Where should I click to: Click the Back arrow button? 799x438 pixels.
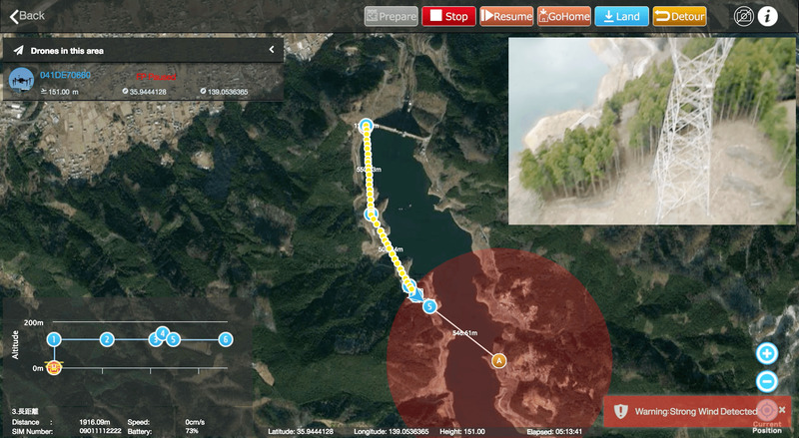coord(27,15)
